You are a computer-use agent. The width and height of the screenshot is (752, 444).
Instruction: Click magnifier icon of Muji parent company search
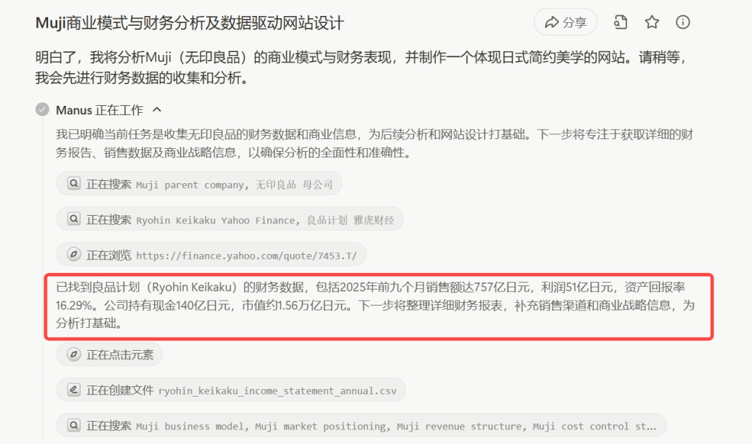[74, 184]
